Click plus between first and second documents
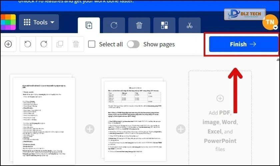 (90, 129)
